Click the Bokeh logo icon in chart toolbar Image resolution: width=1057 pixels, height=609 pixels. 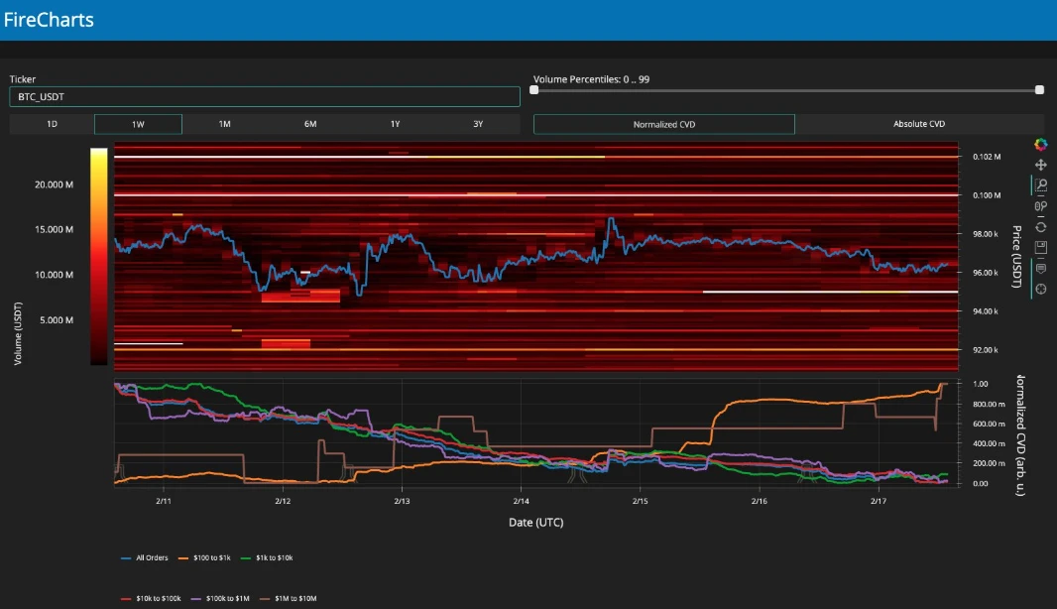pos(1041,145)
